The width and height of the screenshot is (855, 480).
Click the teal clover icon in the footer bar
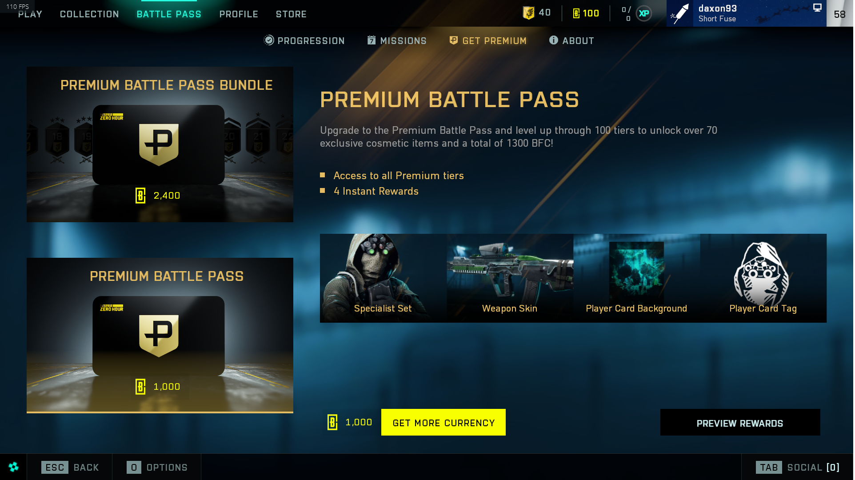point(13,467)
